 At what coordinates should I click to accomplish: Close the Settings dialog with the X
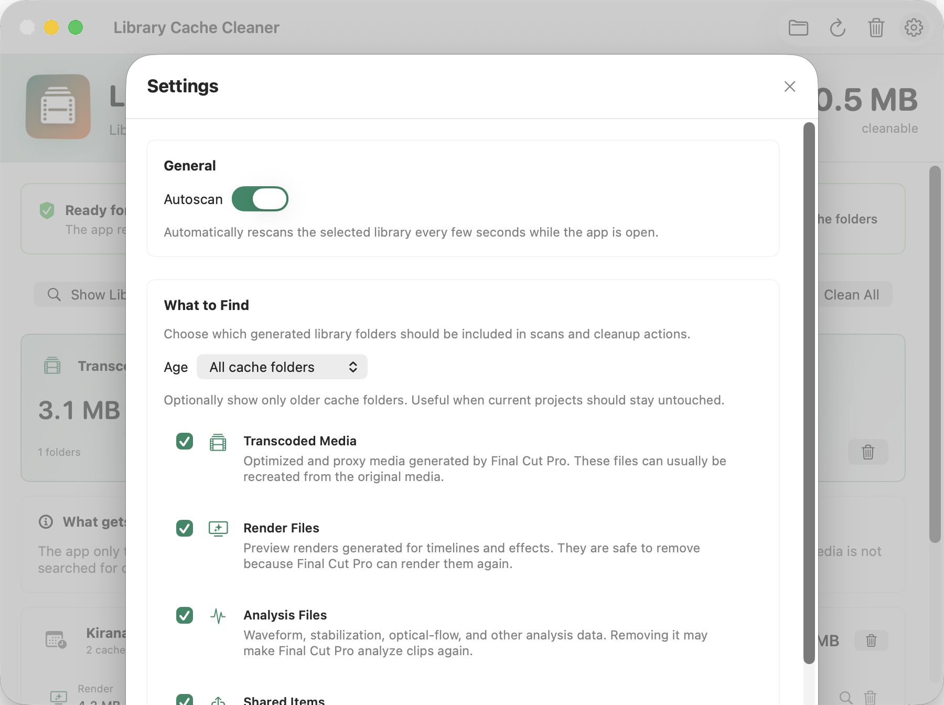pos(790,87)
